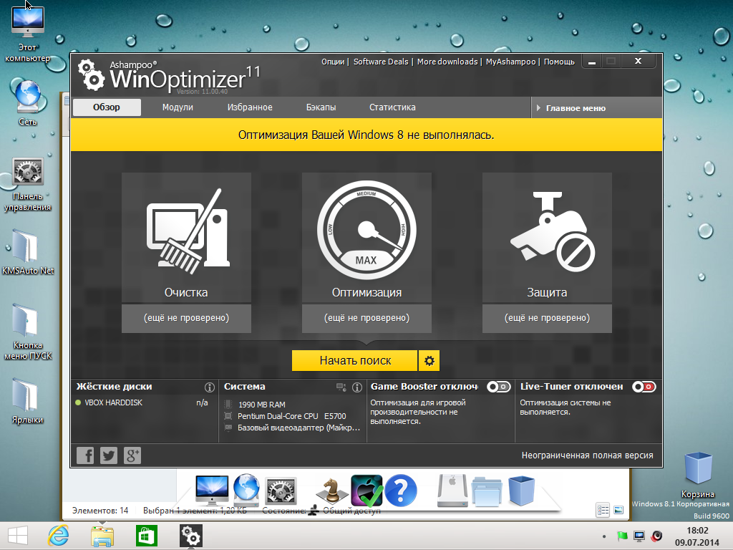Switch to the Статистика tab
Image resolution: width=733 pixels, height=550 pixels.
392,107
